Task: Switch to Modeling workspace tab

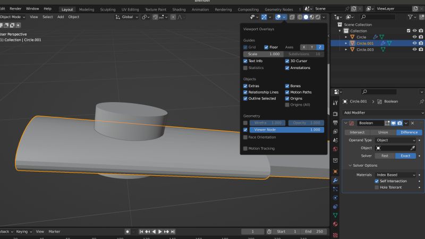Action: tap(87, 10)
